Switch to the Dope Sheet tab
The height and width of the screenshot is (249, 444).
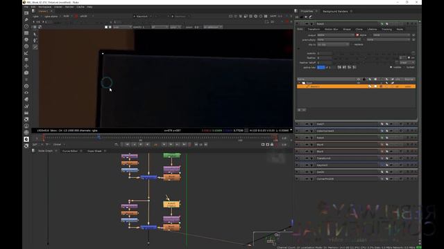point(94,151)
